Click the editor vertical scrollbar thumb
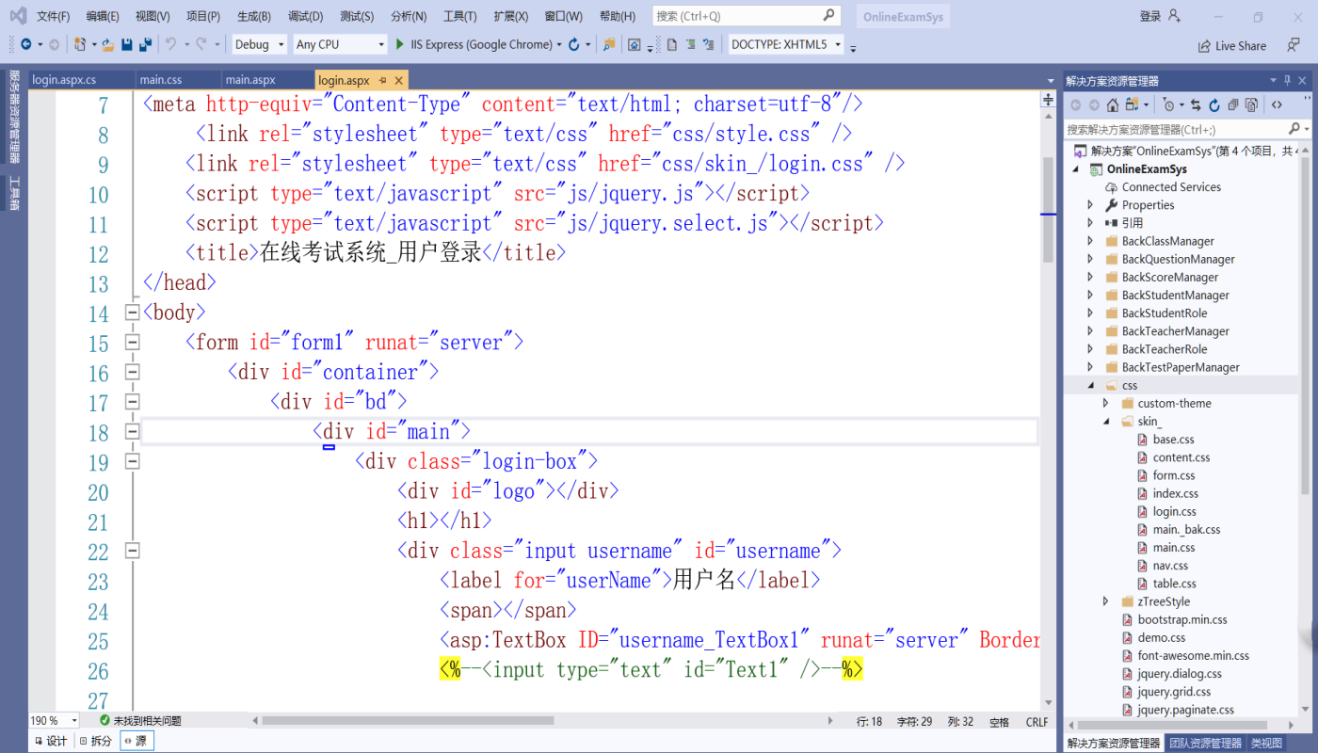1318x753 pixels. click(1048, 210)
